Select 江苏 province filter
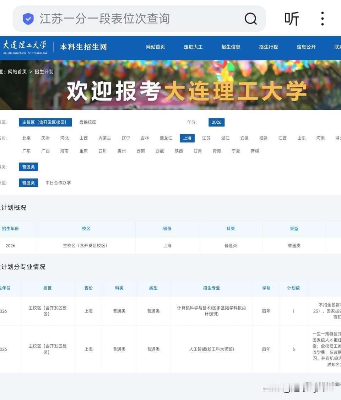The image size is (341, 400). [x=206, y=138]
